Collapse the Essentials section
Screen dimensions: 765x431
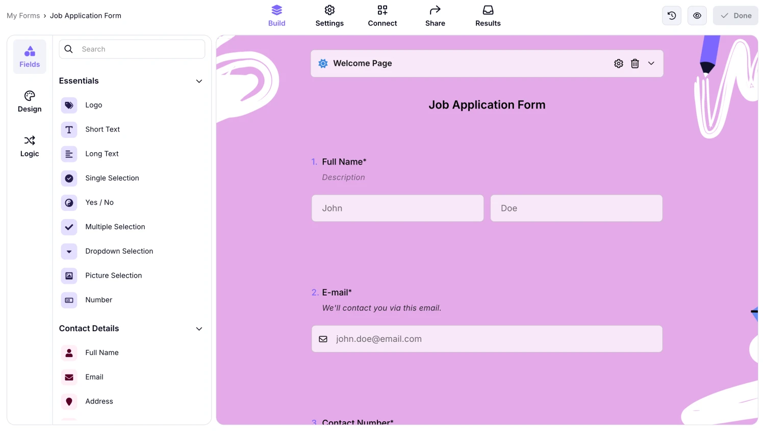click(x=199, y=81)
